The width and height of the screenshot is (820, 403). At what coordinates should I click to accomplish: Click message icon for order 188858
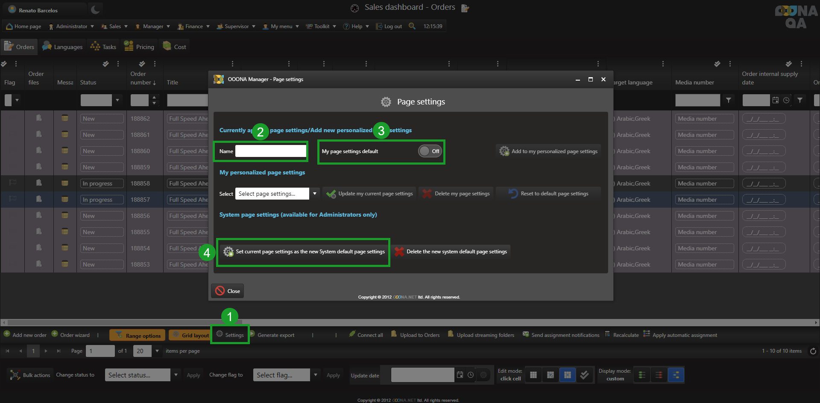click(x=65, y=183)
